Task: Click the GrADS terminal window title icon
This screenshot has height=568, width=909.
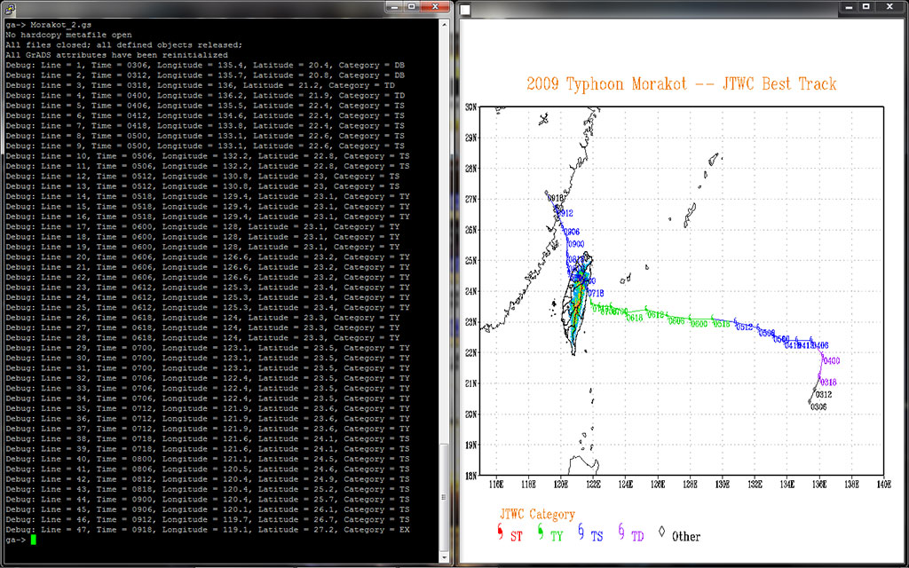Action: pos(10,7)
